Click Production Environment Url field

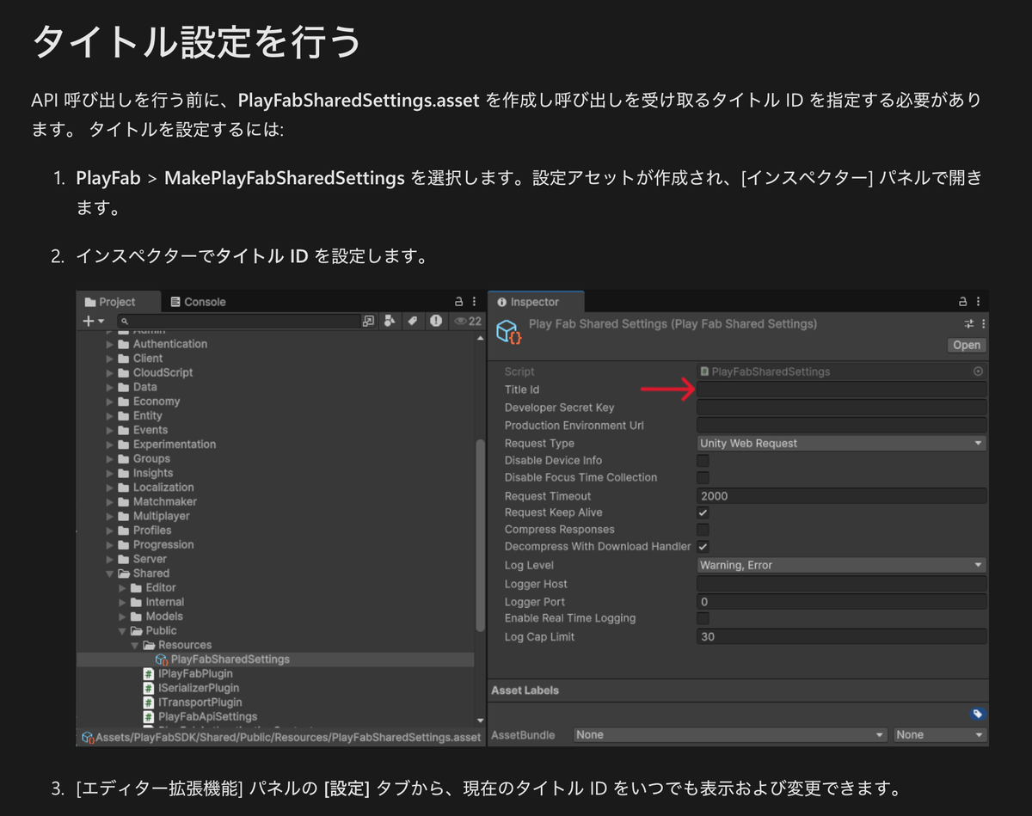point(841,426)
